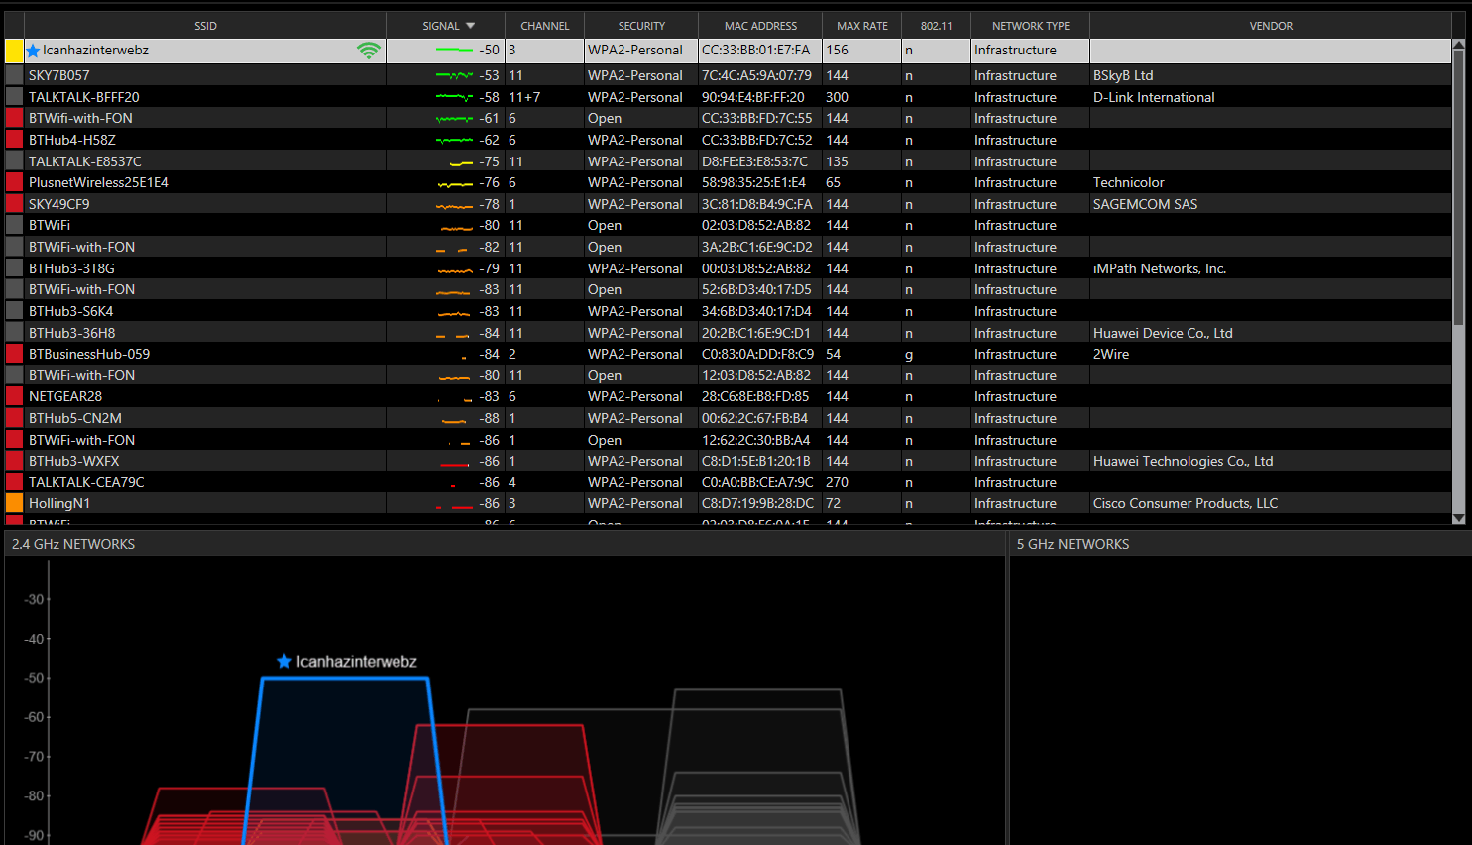
Task: Select the PlusnetWireless25E1E4 network row
Action: pos(98,182)
